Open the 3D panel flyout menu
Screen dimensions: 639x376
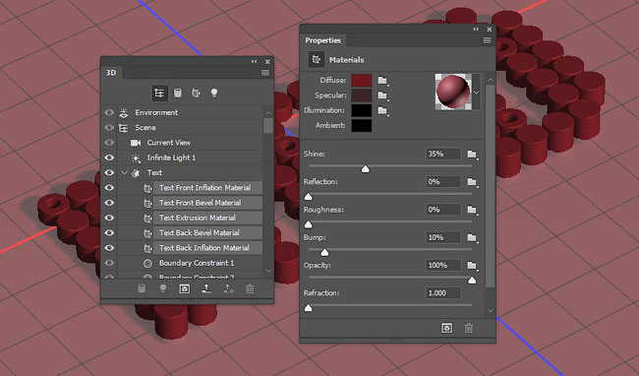265,73
